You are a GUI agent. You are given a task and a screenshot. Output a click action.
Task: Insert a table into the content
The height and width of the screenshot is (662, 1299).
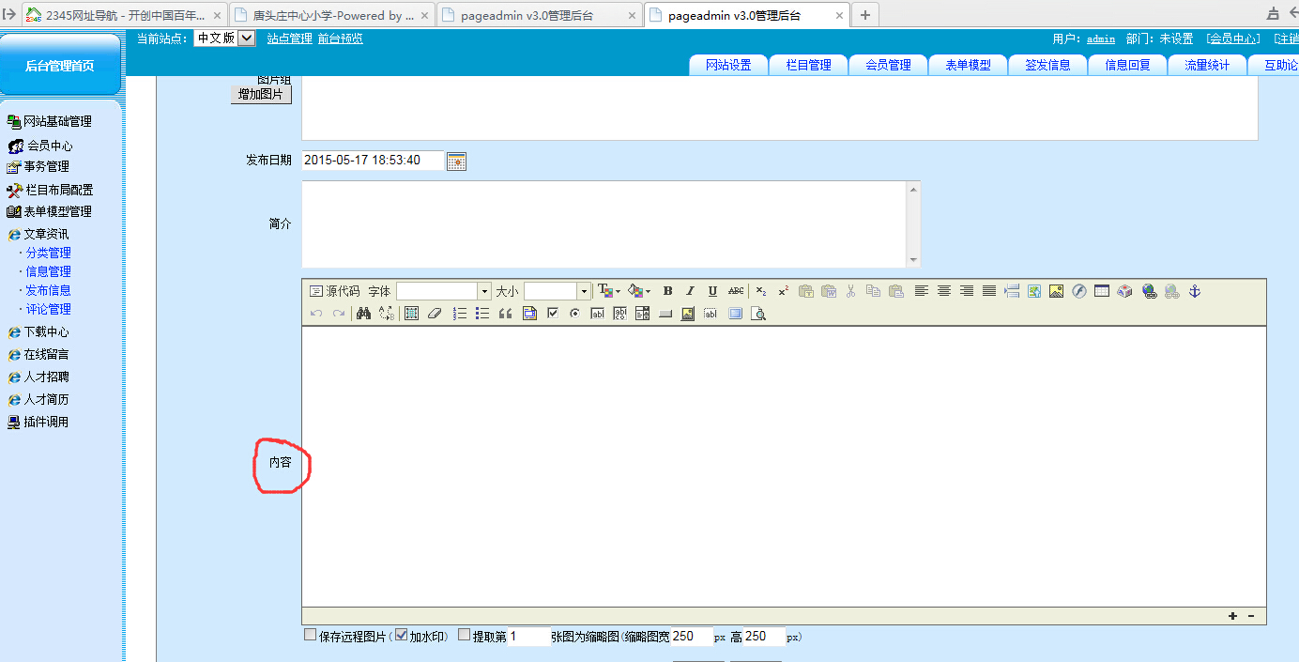(x=1101, y=291)
